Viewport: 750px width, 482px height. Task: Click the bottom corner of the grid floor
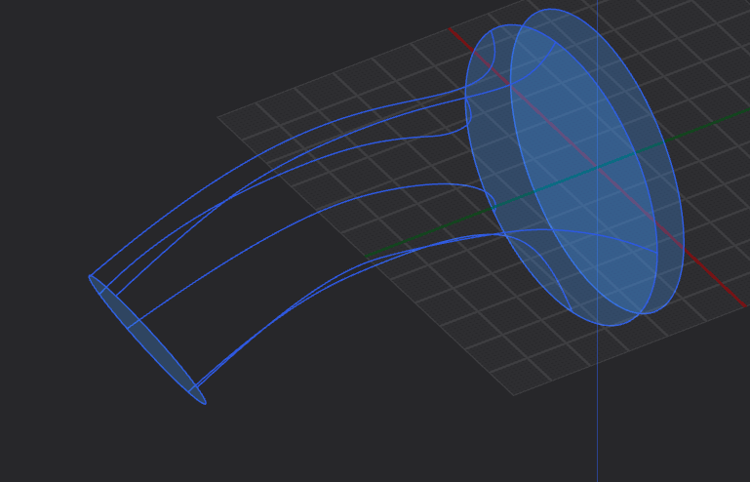[x=514, y=394]
